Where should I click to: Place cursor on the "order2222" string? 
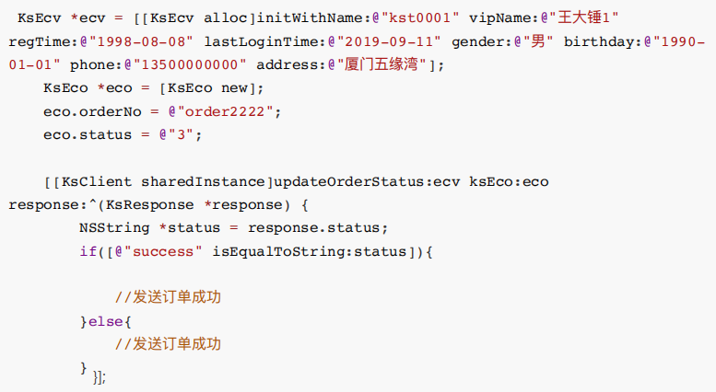[x=228, y=110]
